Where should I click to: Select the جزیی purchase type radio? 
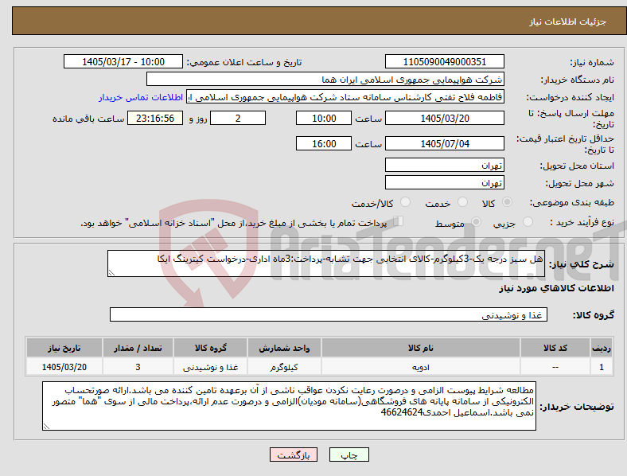528,221
